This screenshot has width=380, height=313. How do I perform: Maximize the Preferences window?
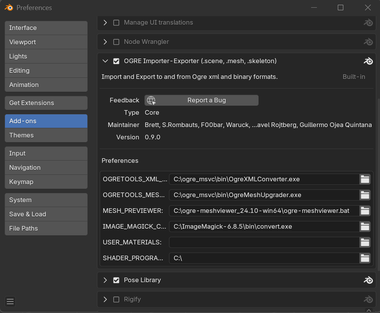[340, 7]
